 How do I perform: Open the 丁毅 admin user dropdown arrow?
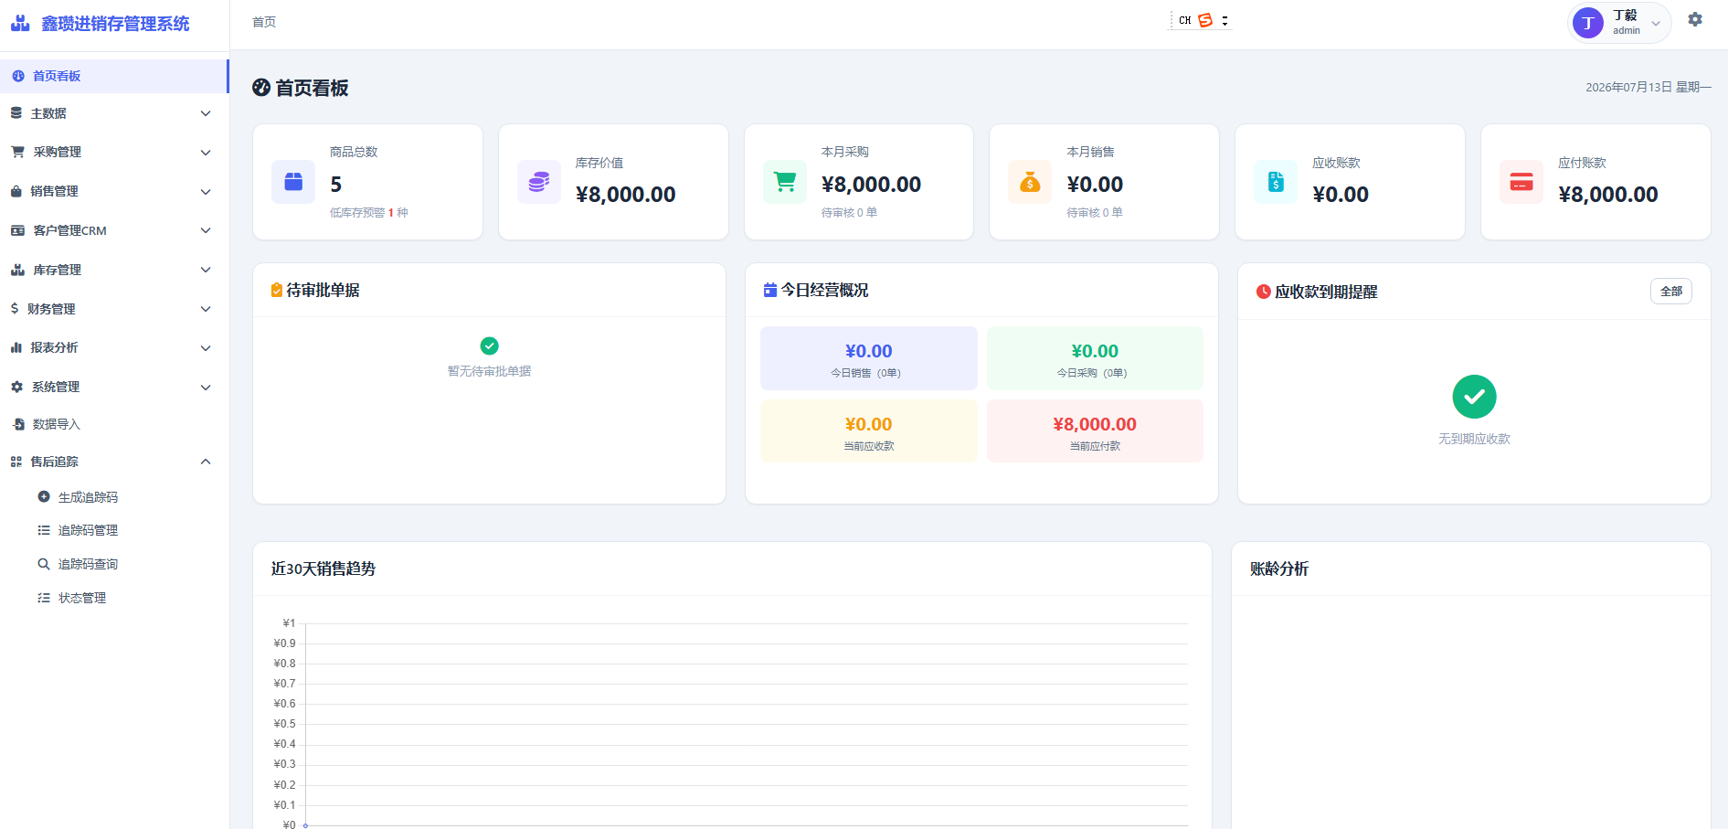pos(1656,24)
